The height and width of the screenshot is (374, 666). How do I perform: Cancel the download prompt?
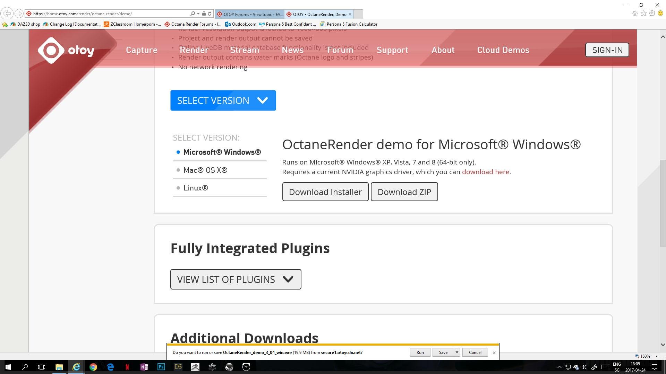pyautogui.click(x=475, y=352)
